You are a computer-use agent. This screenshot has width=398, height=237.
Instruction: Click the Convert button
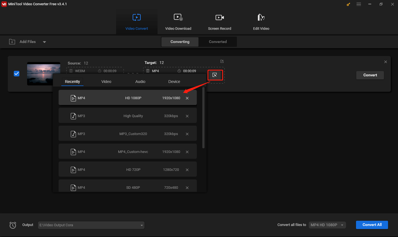click(x=370, y=75)
